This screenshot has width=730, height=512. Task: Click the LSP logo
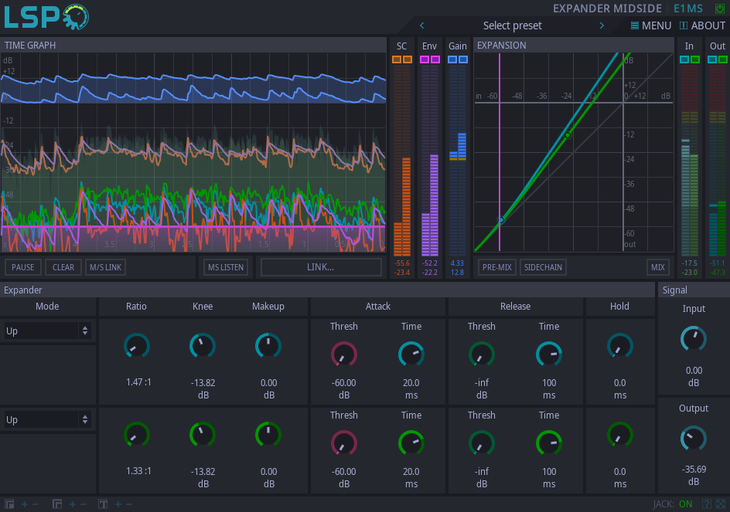pos(46,17)
